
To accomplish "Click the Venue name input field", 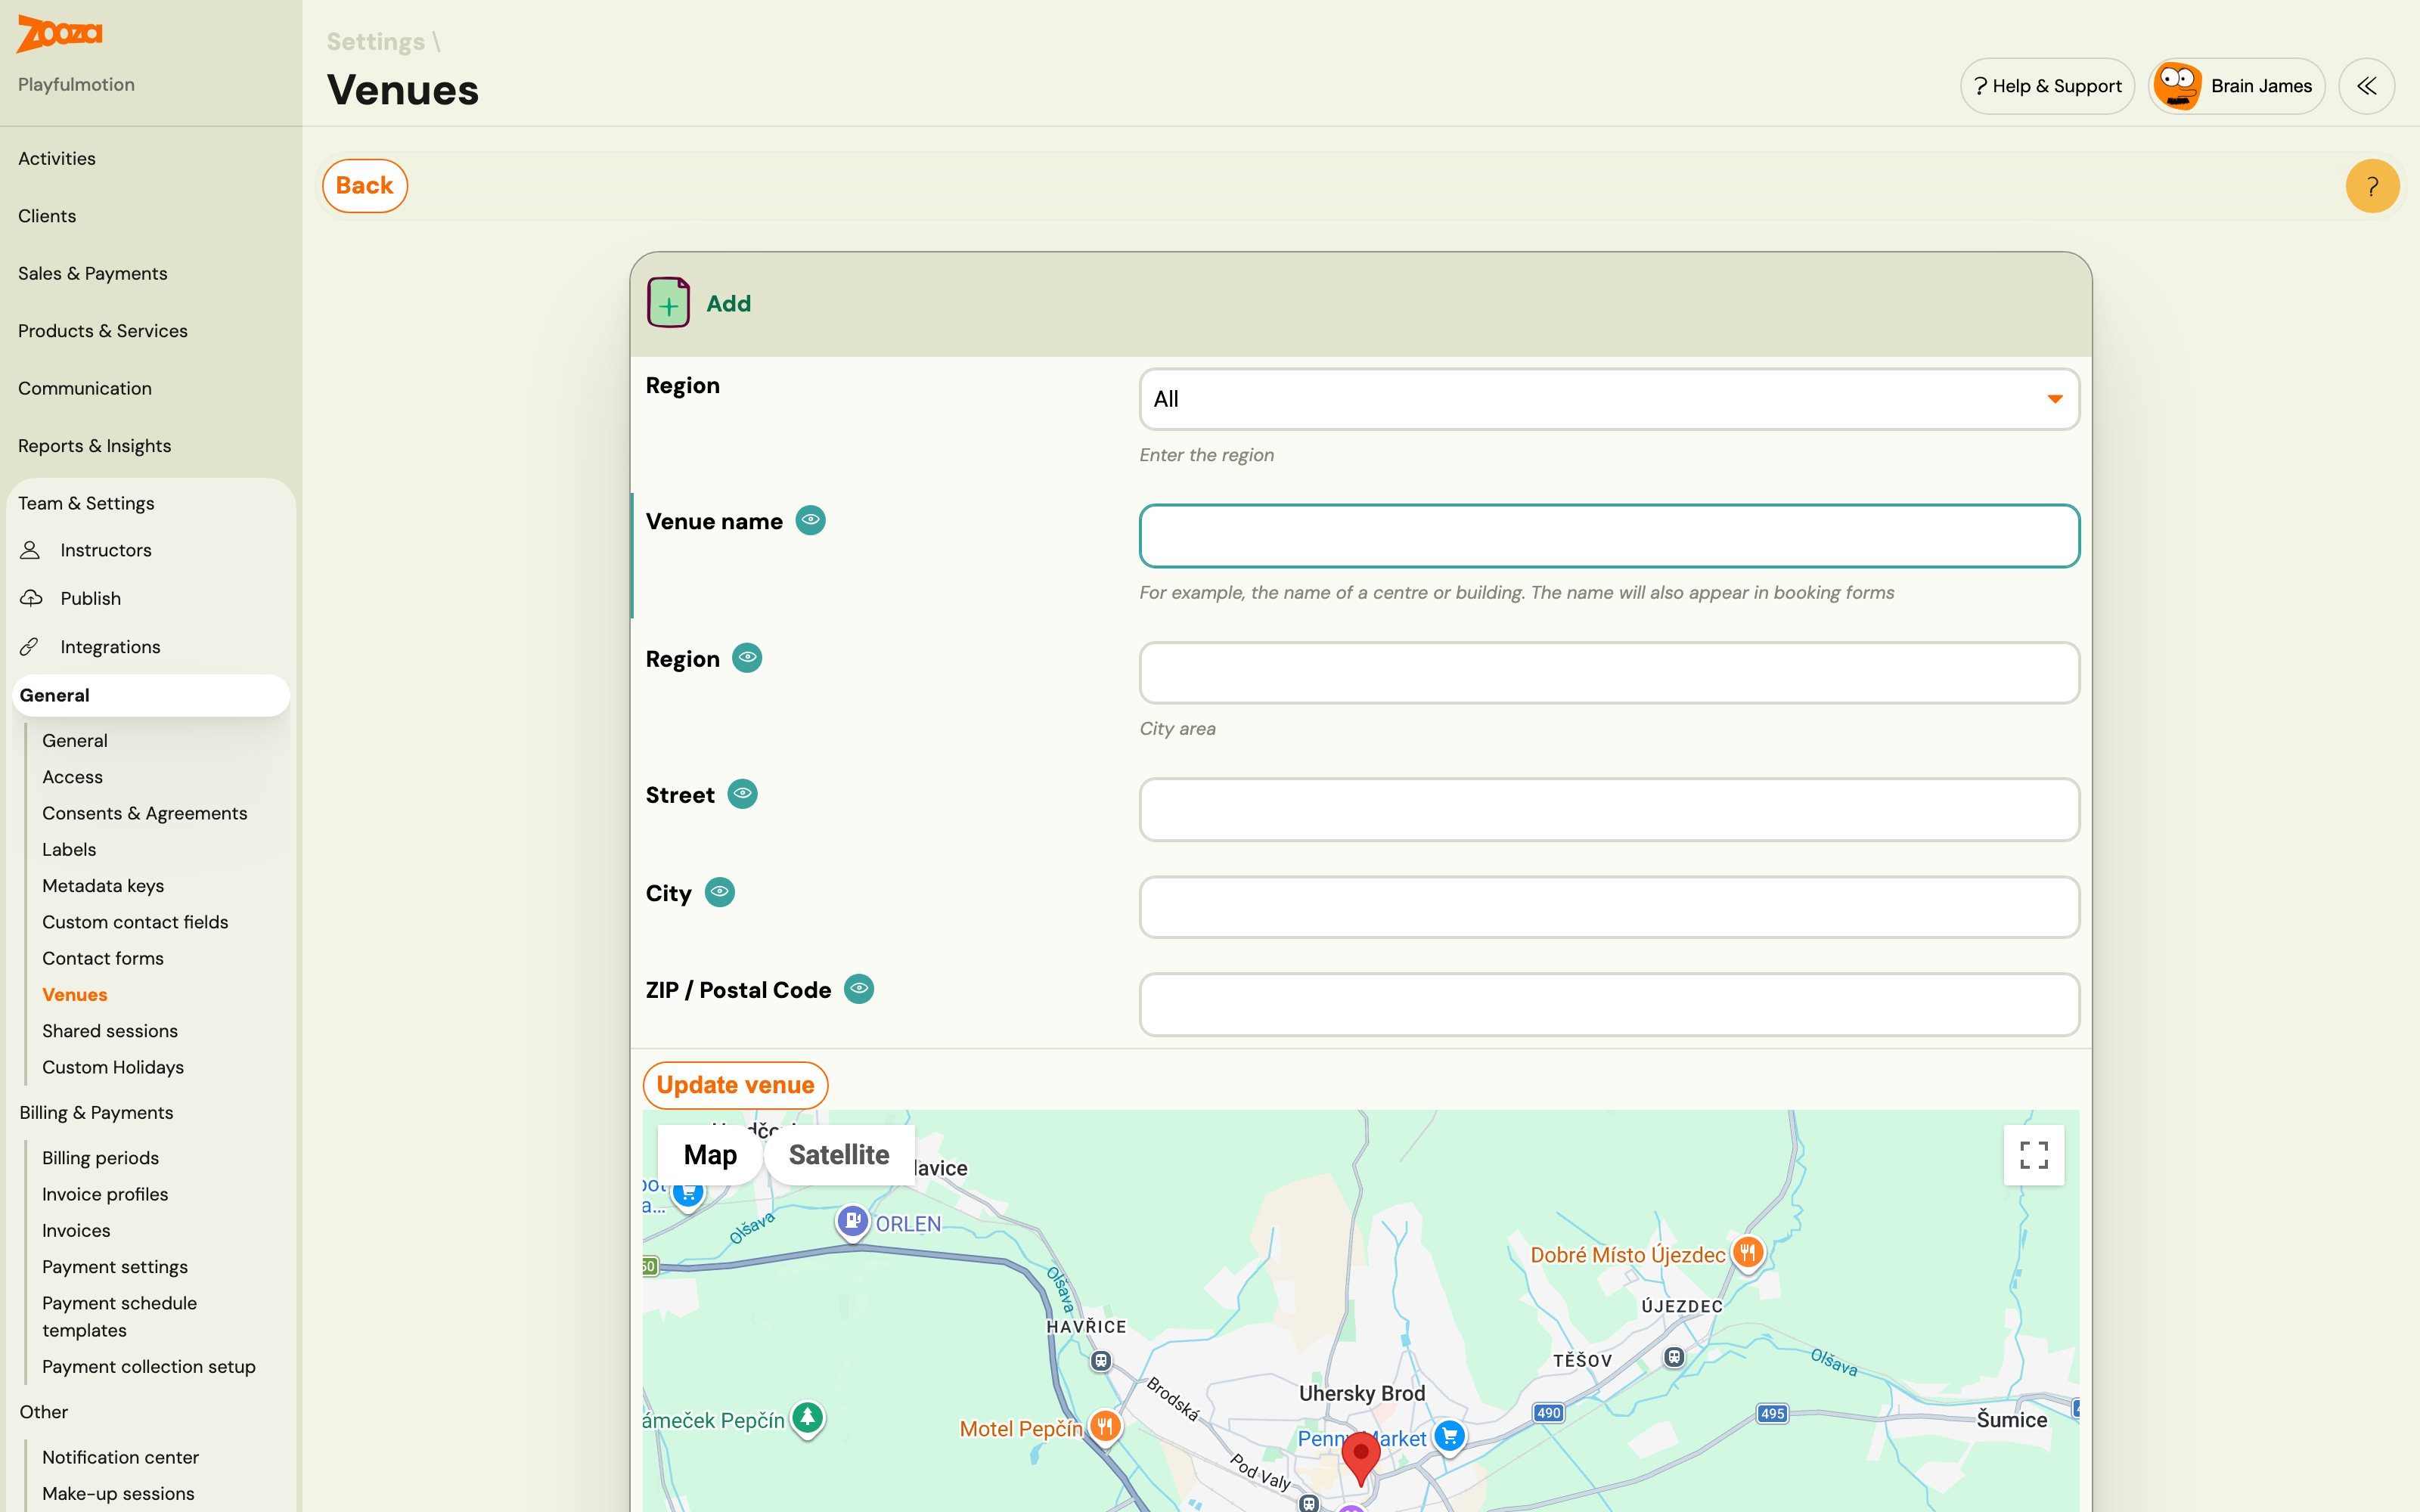I will [x=1609, y=536].
